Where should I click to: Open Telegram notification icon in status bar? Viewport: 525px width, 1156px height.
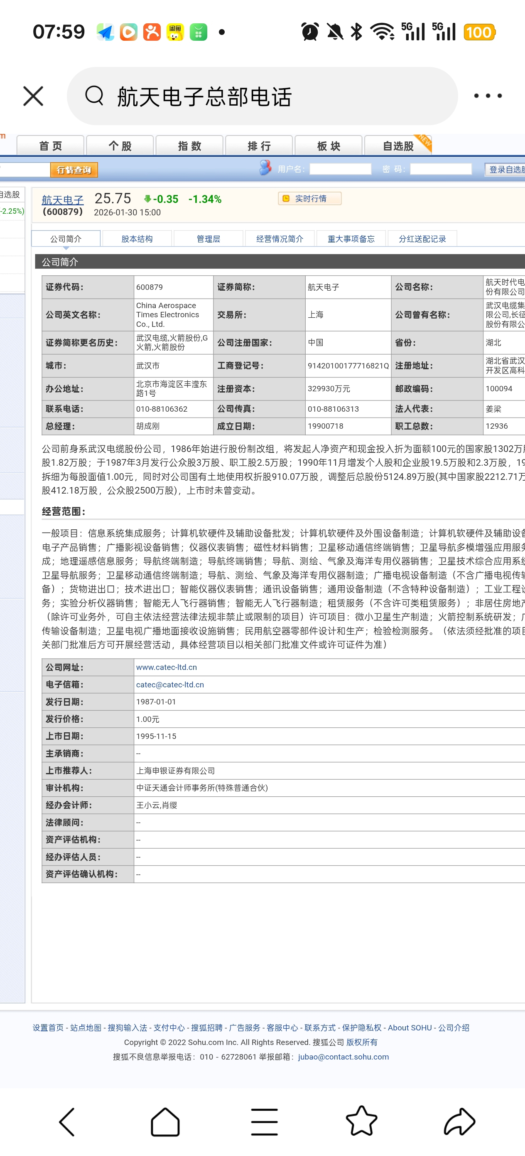[x=105, y=32]
